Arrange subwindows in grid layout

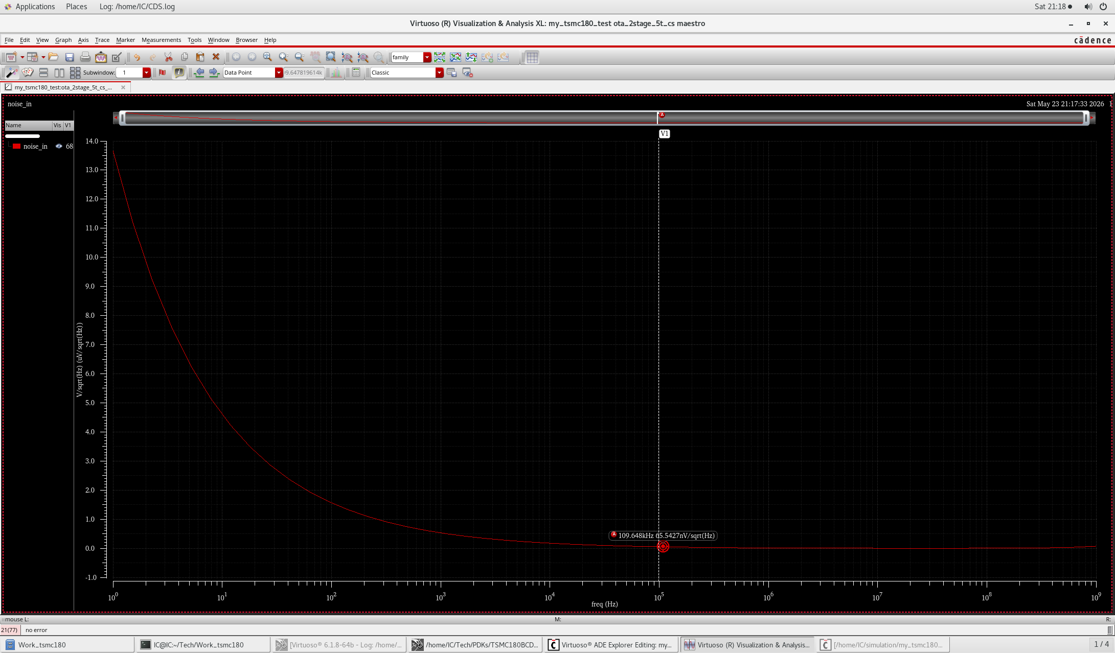75,73
